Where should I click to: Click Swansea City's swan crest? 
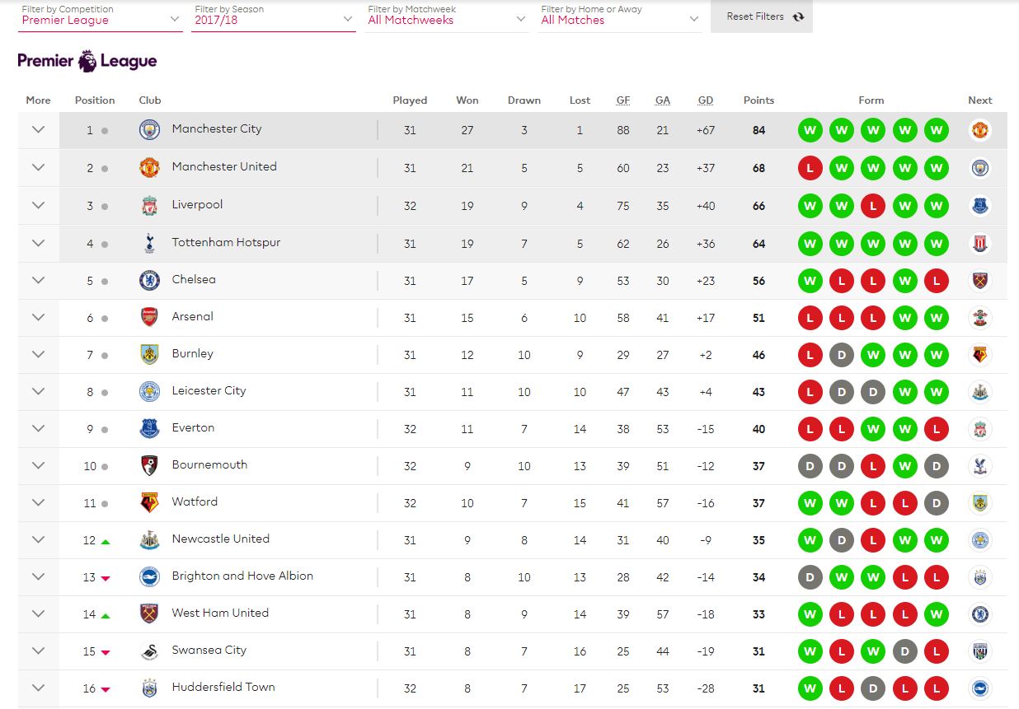149,651
